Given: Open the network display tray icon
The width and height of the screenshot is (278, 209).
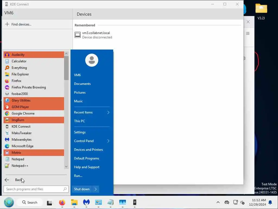Looking at the screenshot, I should tap(235, 202).
